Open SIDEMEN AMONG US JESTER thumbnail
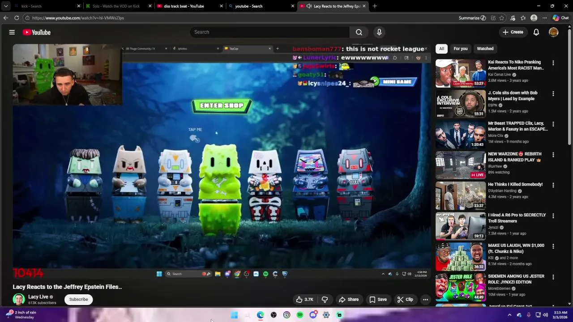This screenshot has width=573, height=322. coord(461,287)
